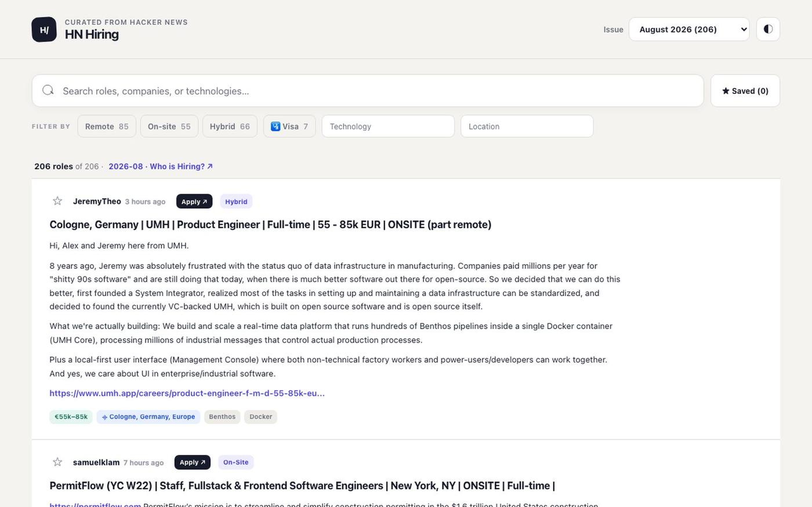Filter by Cologne, Germany, Europe tag
This screenshot has height=507, width=812.
click(148, 417)
